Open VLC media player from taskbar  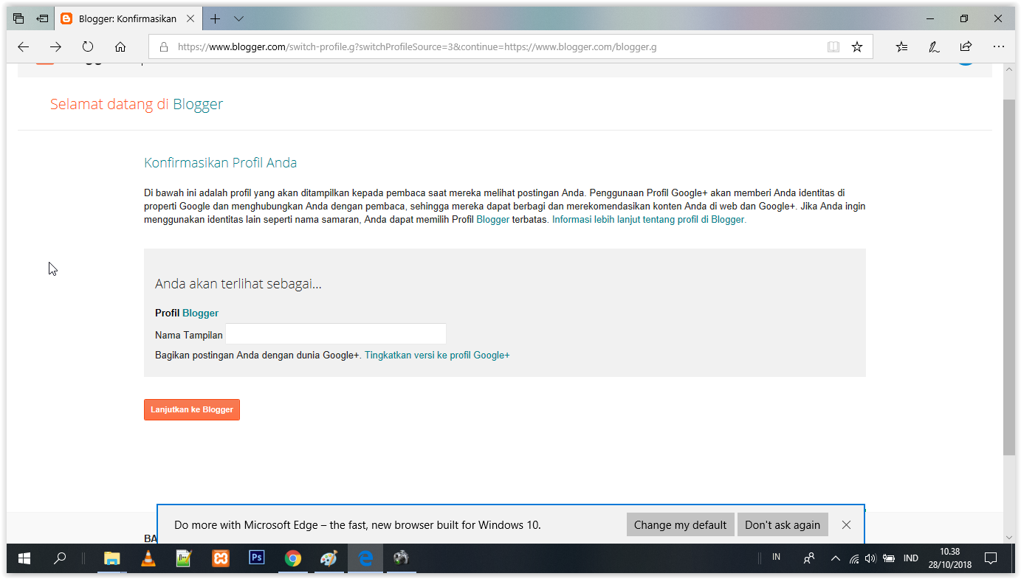point(148,558)
